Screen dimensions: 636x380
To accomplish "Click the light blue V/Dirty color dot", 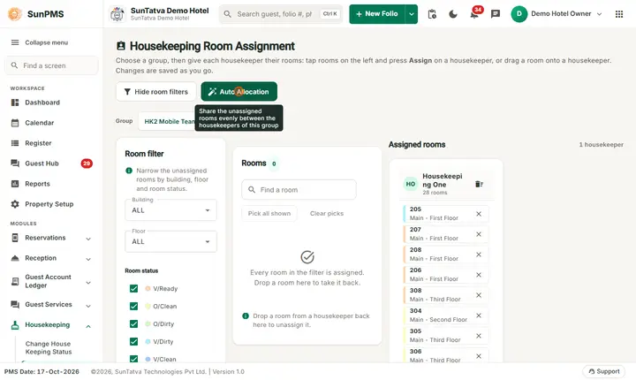I will tap(148, 341).
